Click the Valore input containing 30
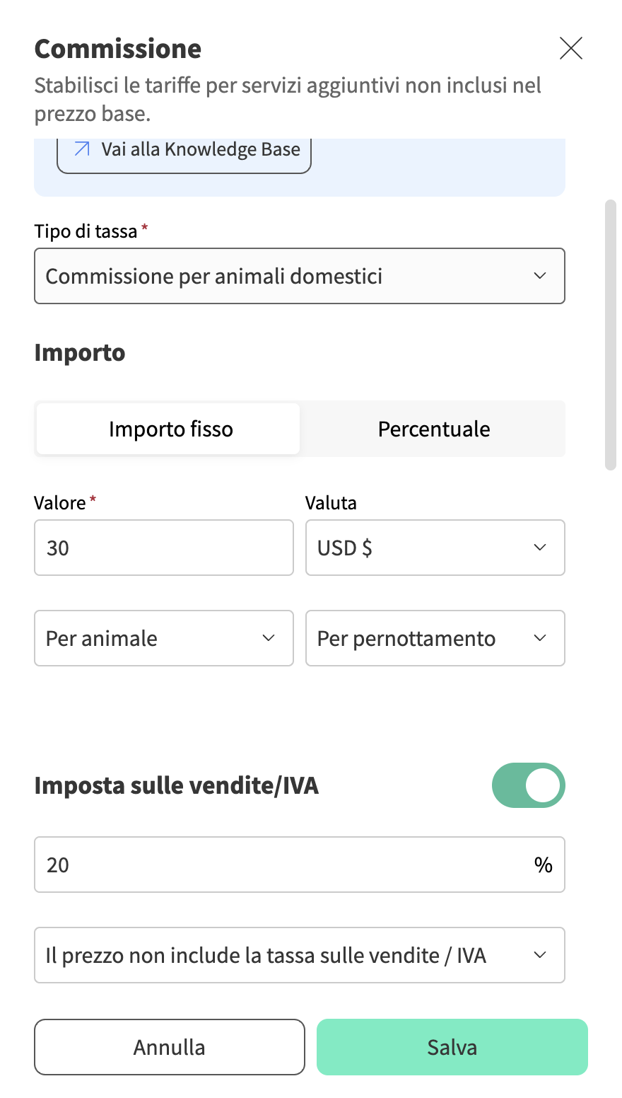Screen dimensions: 622x1098 [163, 548]
